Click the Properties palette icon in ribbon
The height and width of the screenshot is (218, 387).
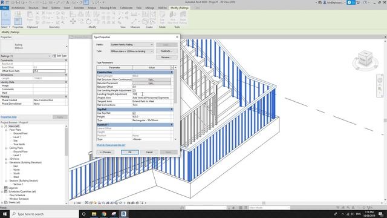coord(18,21)
